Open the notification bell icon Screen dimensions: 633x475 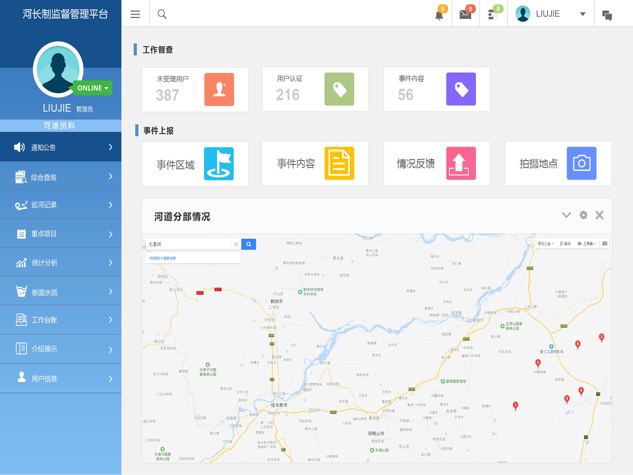[x=439, y=15]
